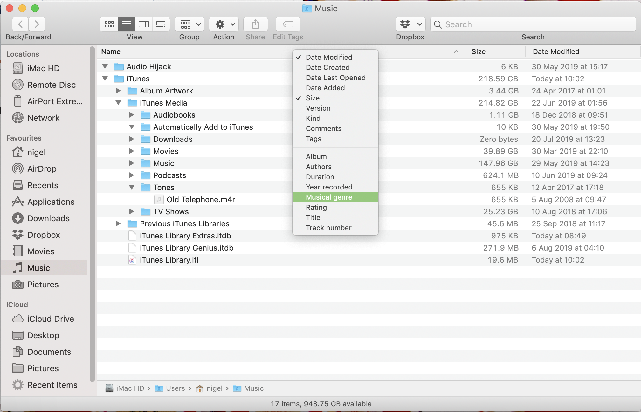Open Network in sidebar
The width and height of the screenshot is (641, 412).
44,118
